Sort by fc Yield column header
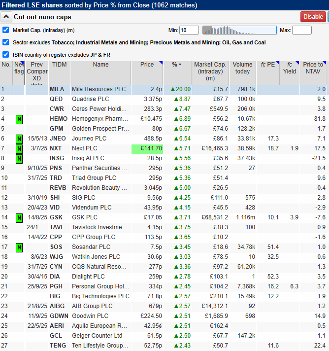Viewport: 329px width, 351px height. [x=290, y=73]
